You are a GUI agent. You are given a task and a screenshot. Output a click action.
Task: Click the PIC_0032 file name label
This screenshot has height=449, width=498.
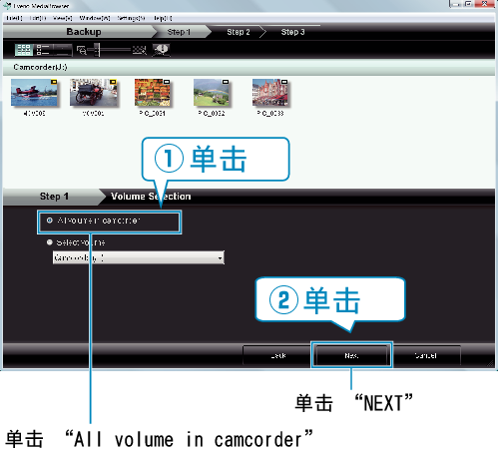[x=212, y=114]
